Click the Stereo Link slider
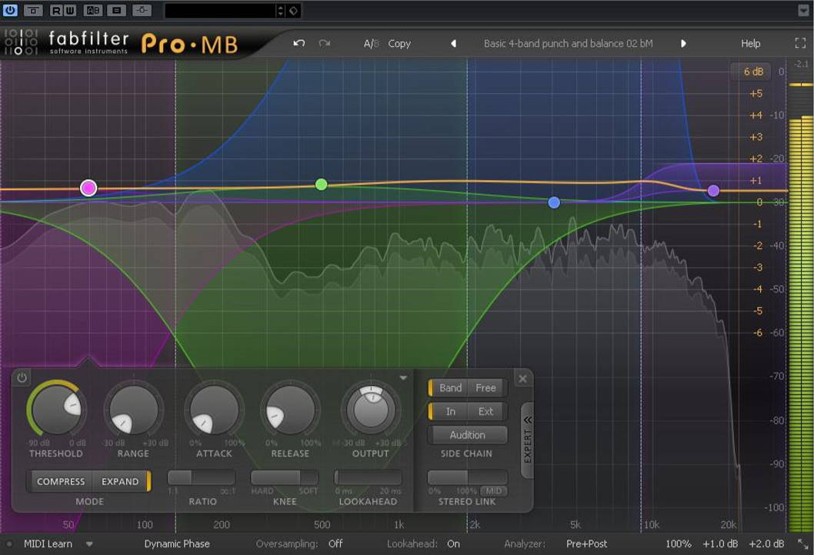The height and width of the screenshot is (555, 814). coord(467,477)
